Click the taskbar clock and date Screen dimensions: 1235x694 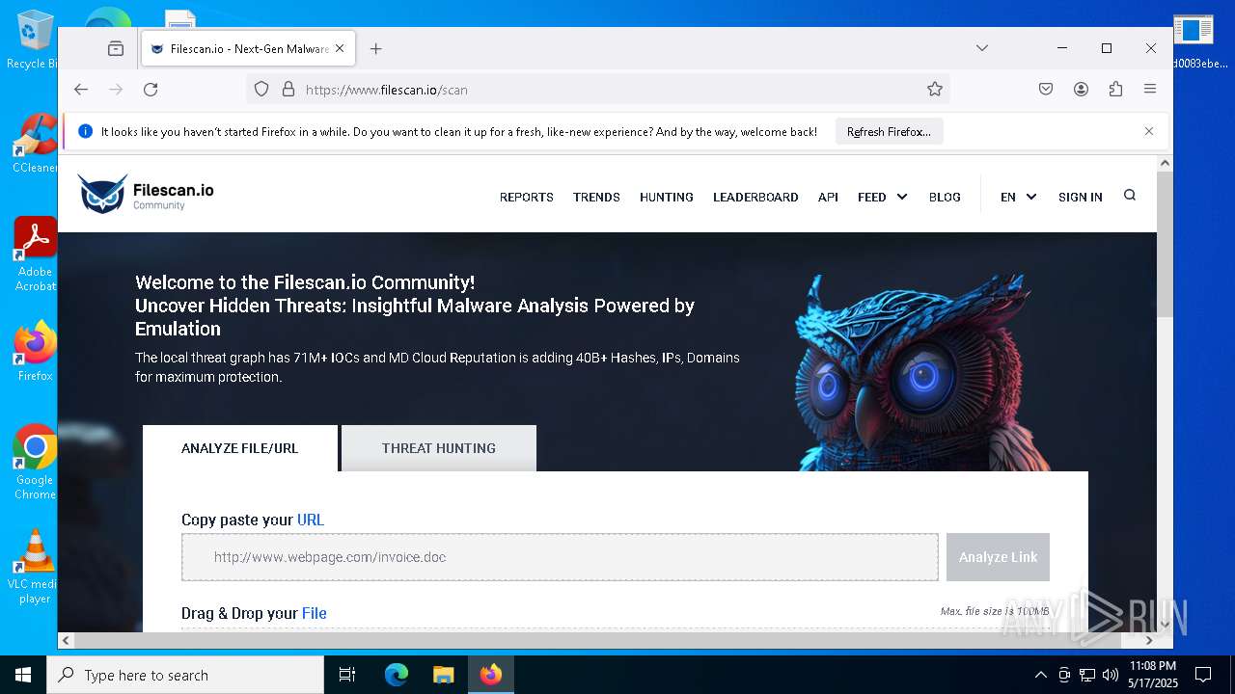tap(1152, 675)
